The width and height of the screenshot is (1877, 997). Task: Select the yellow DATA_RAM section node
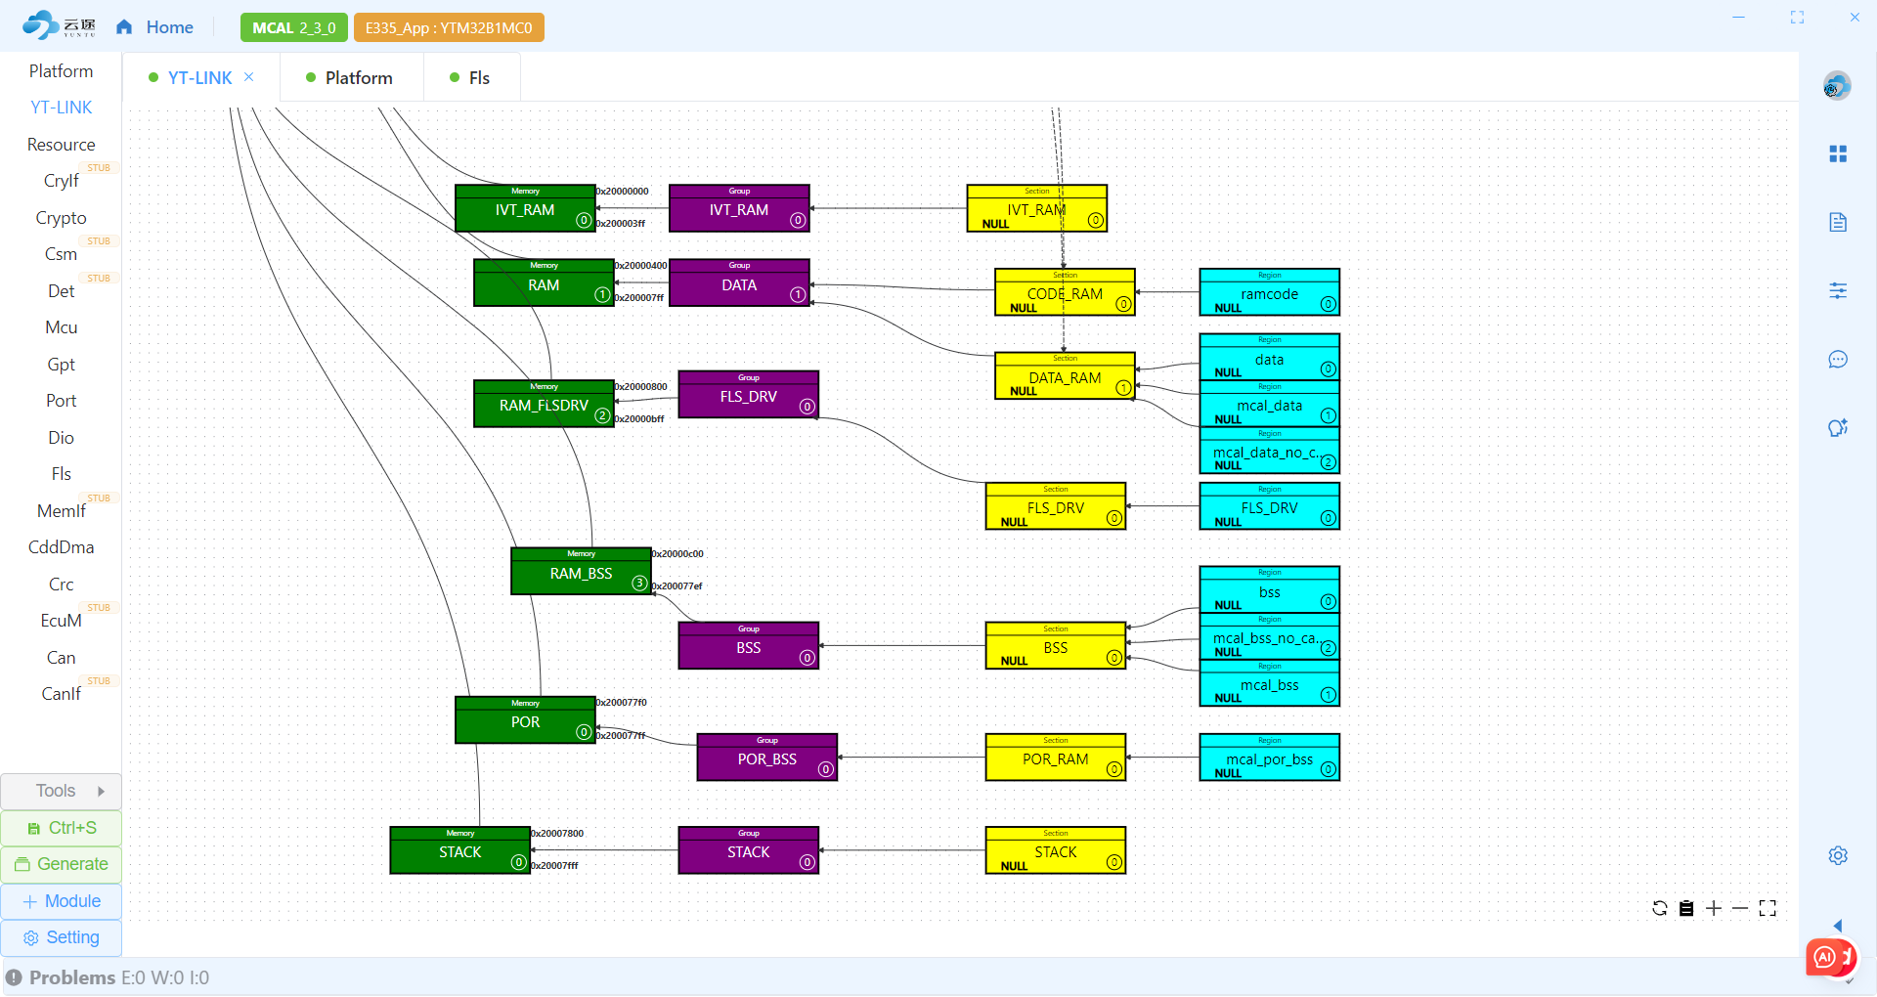click(x=1065, y=375)
